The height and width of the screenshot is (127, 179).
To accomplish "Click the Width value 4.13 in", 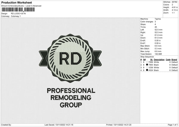I will pos(175,10).
